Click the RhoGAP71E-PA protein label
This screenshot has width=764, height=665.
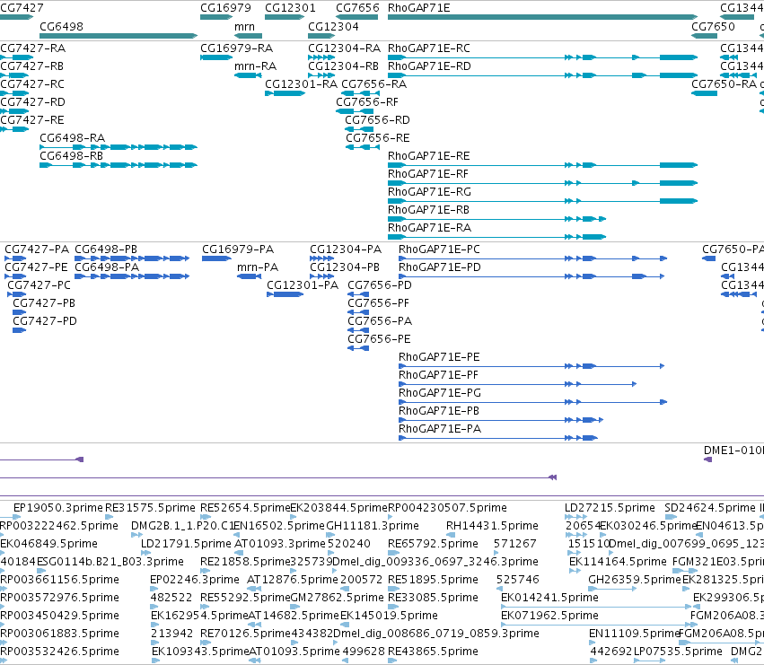click(x=440, y=429)
